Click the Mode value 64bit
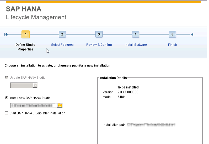The height and width of the screenshot is (144, 209). coord(121,97)
